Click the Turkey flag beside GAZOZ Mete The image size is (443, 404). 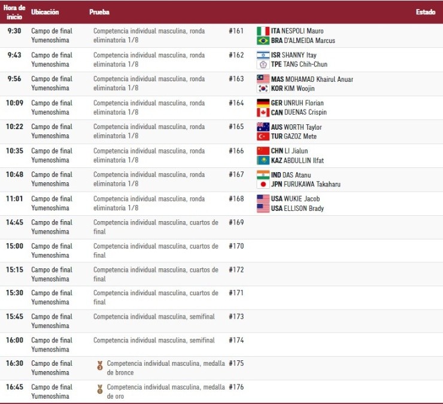point(263,136)
